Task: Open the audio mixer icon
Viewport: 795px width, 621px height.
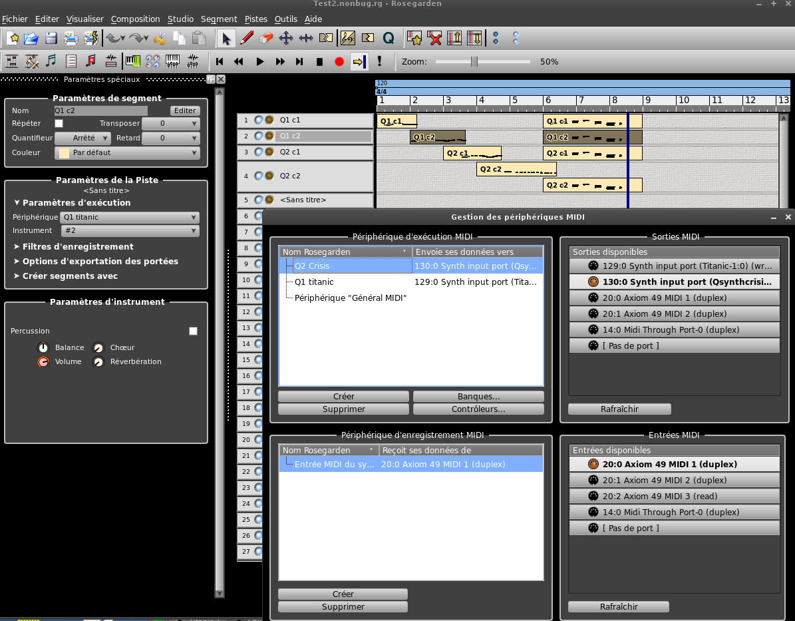Action: 193,61
